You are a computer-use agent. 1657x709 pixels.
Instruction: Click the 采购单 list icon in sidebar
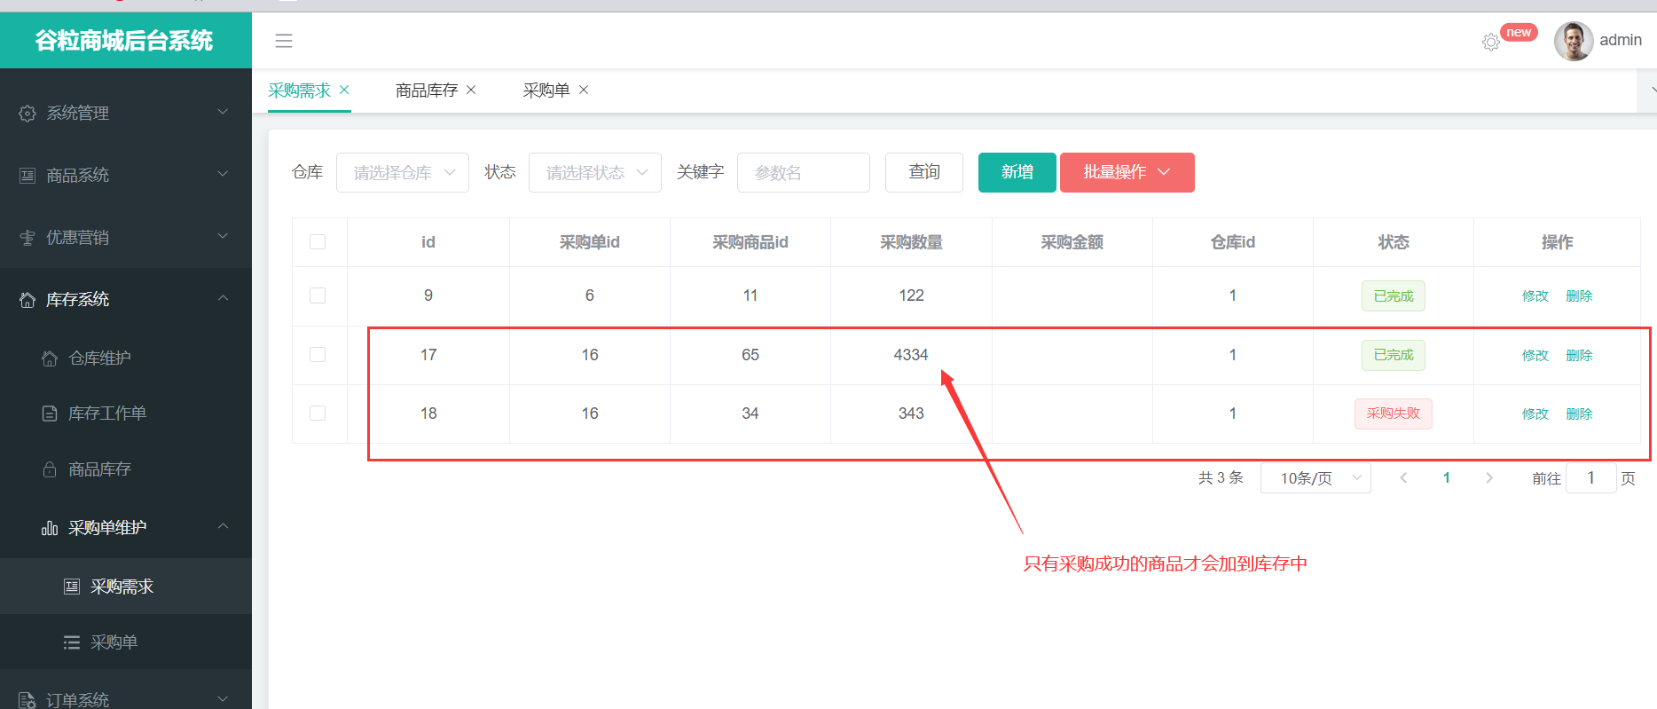click(72, 642)
